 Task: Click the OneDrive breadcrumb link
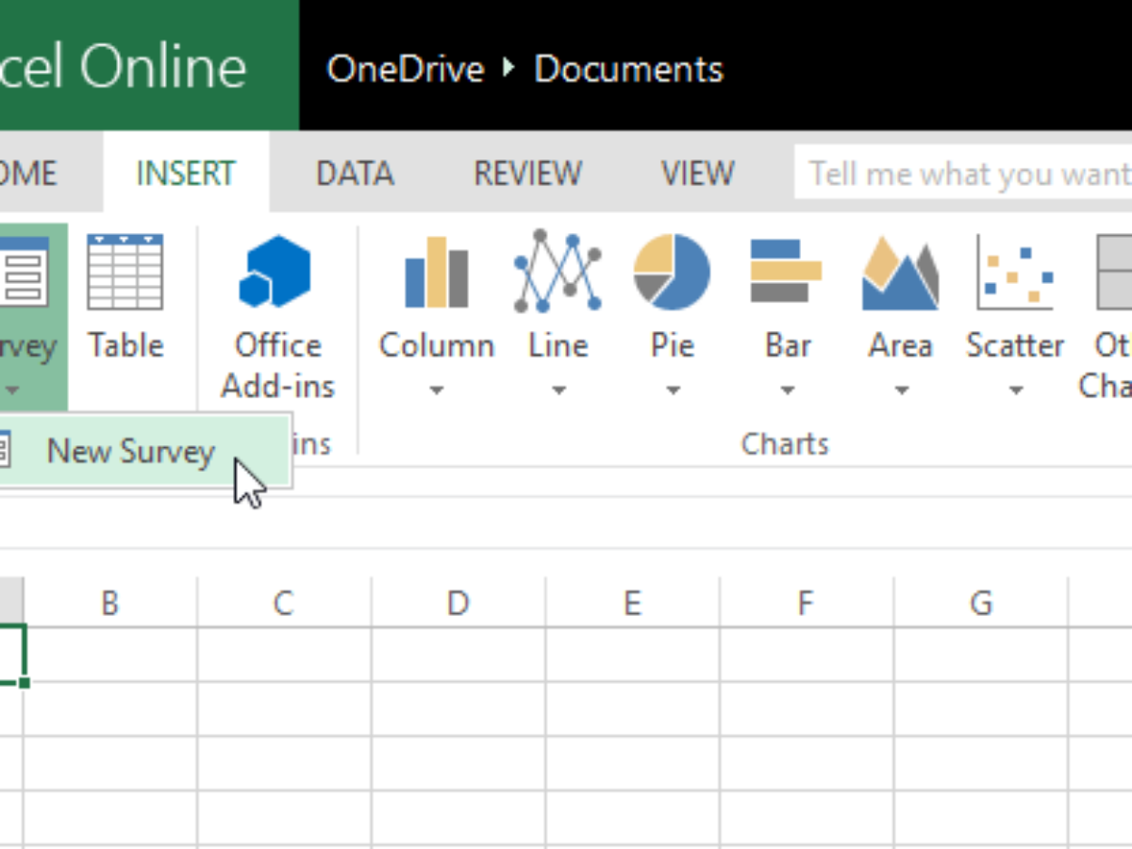[x=405, y=69]
